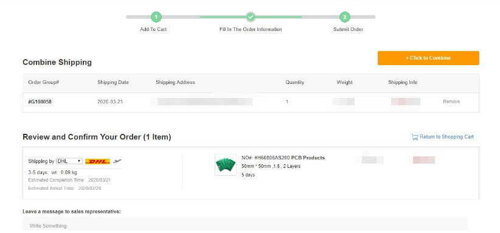Select order group number #G108058
500x233 pixels.
[x=40, y=102]
